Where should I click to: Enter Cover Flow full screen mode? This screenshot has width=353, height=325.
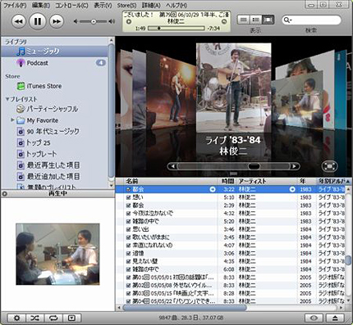pyautogui.click(x=330, y=166)
